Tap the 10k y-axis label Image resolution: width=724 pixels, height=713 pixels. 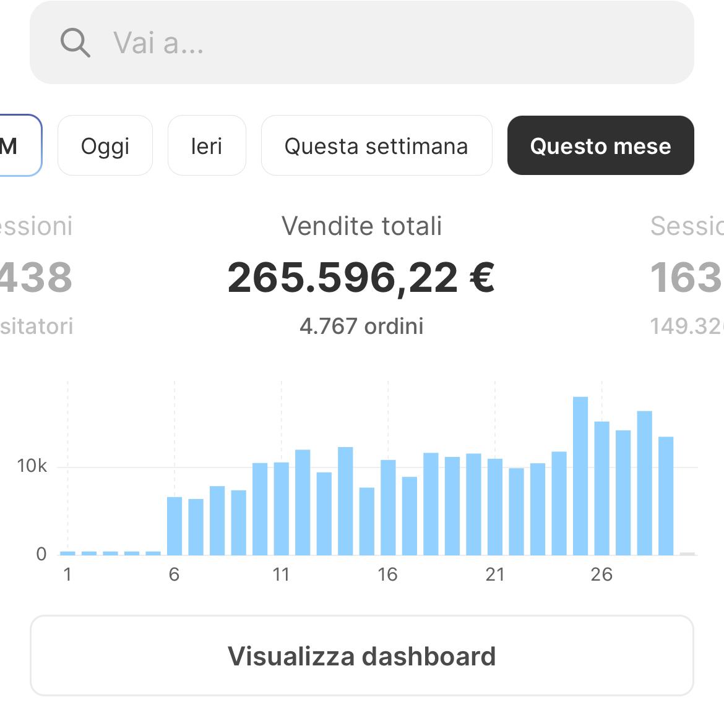32,466
